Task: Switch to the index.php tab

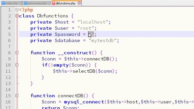Action: click(12, 3)
